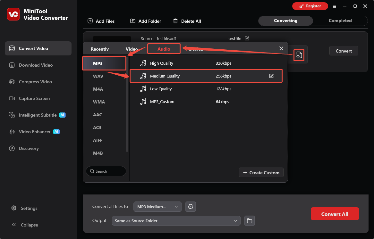Click the testfile thumbnail
Screen dimensions: 374x239
point(112,39)
